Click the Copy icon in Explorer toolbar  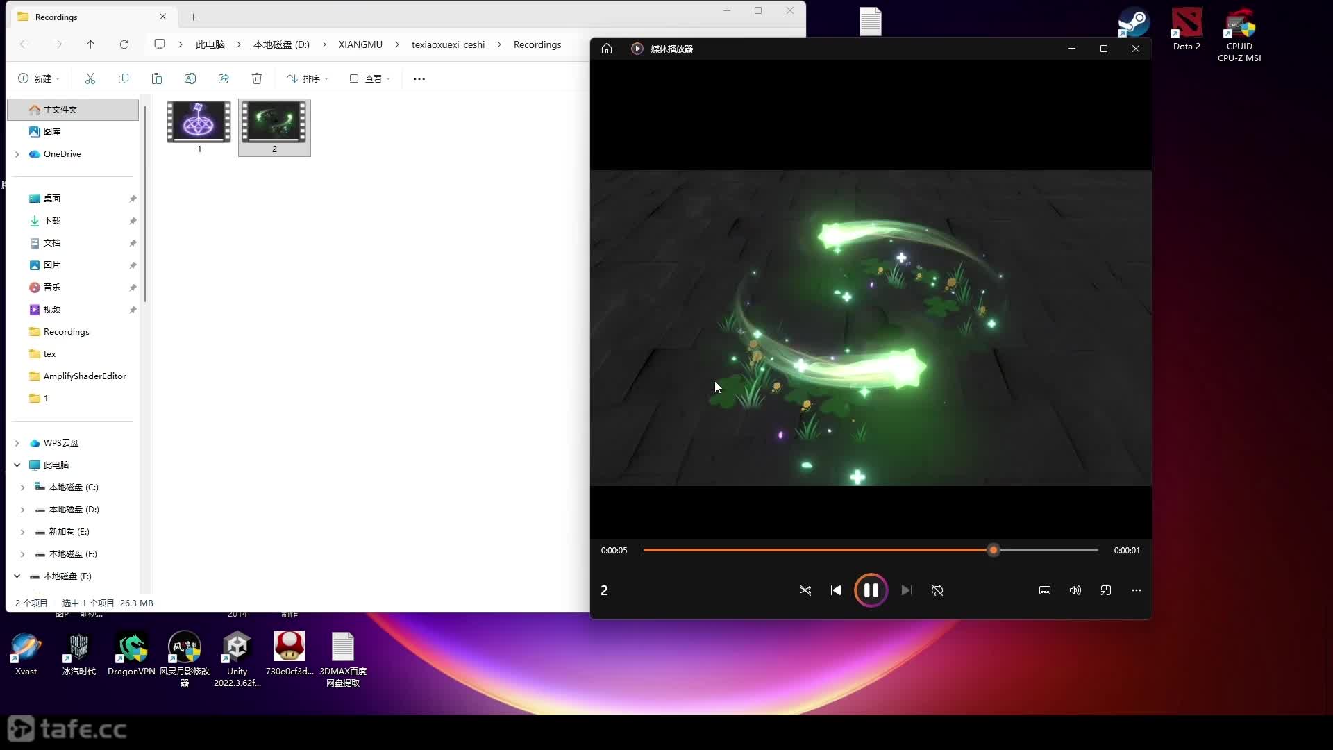click(124, 78)
